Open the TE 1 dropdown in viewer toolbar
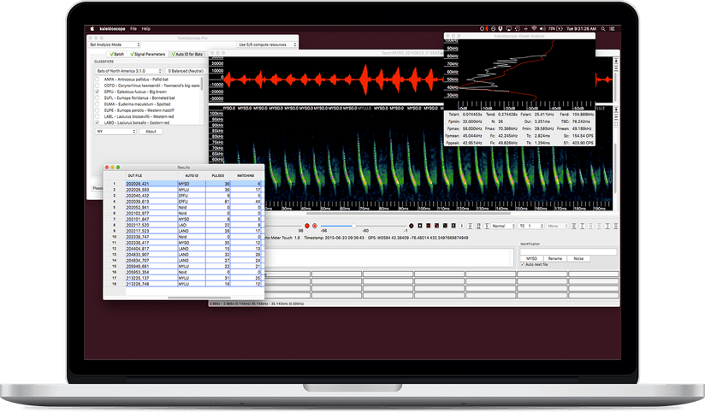 531,226
